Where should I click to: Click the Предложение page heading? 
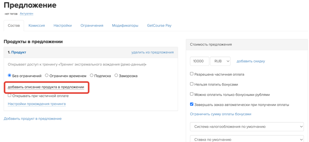[x=30, y=5]
